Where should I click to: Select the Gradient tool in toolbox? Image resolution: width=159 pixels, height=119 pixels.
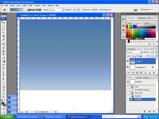[x=3, y=61]
